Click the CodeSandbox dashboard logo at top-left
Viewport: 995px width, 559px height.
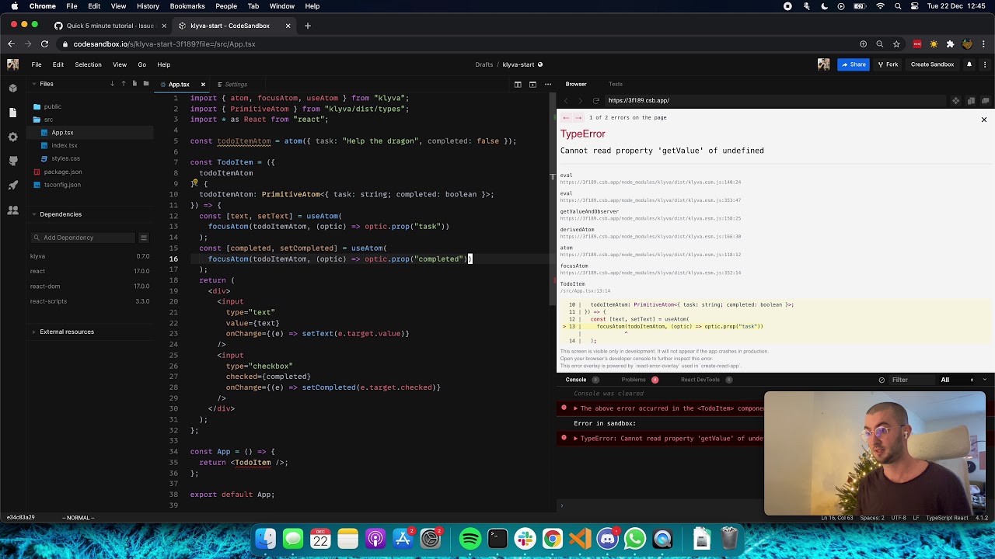point(12,64)
